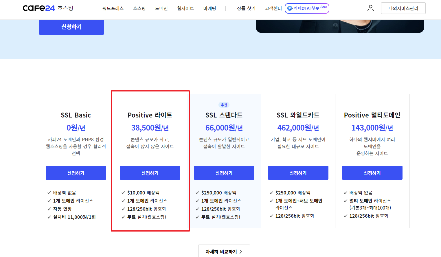The height and width of the screenshot is (257, 441).
Task: Click the checkmark beside 멀티 도메인 라이선스
Action: click(346, 201)
